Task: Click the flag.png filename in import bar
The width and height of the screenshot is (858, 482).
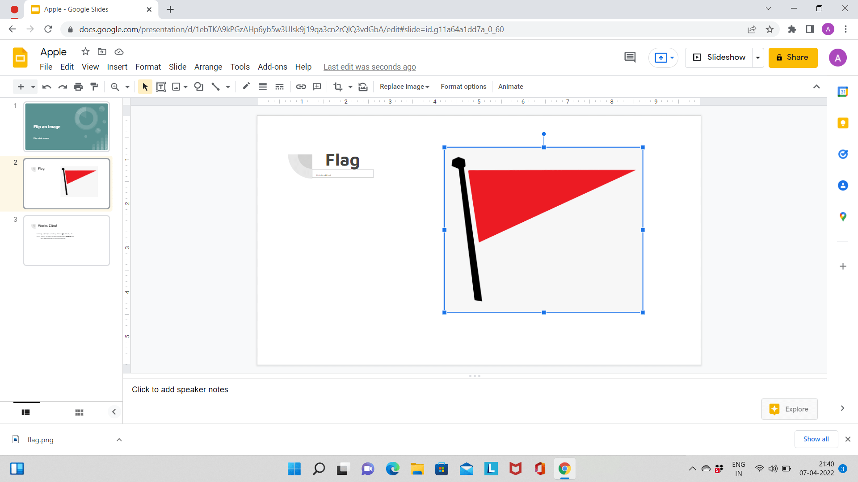Action: tap(41, 440)
